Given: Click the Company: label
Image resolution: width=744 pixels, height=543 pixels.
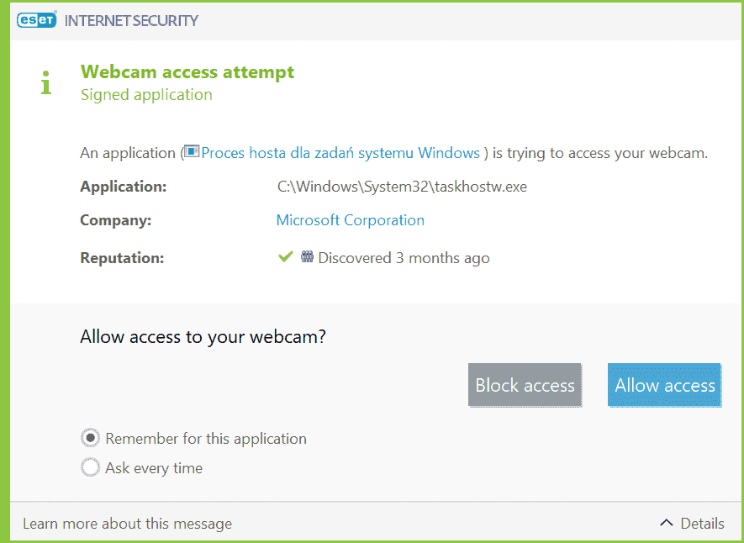Looking at the screenshot, I should pos(116,220).
